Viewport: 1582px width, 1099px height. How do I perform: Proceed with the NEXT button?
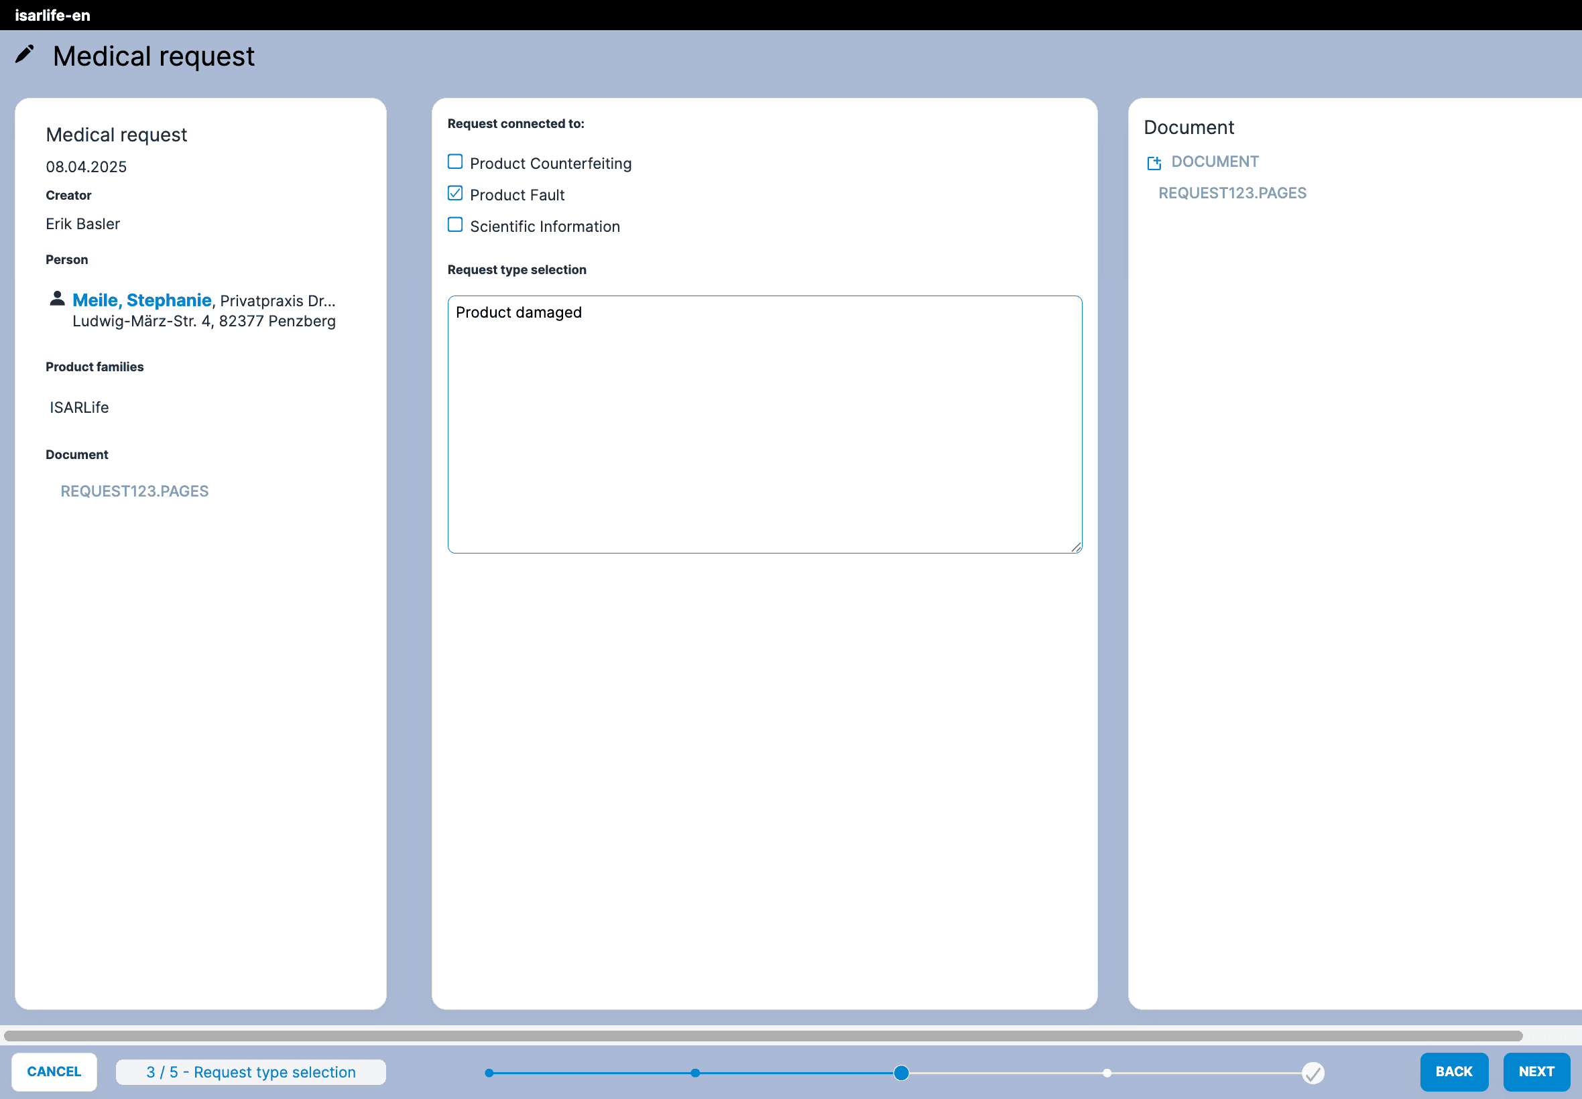point(1536,1072)
